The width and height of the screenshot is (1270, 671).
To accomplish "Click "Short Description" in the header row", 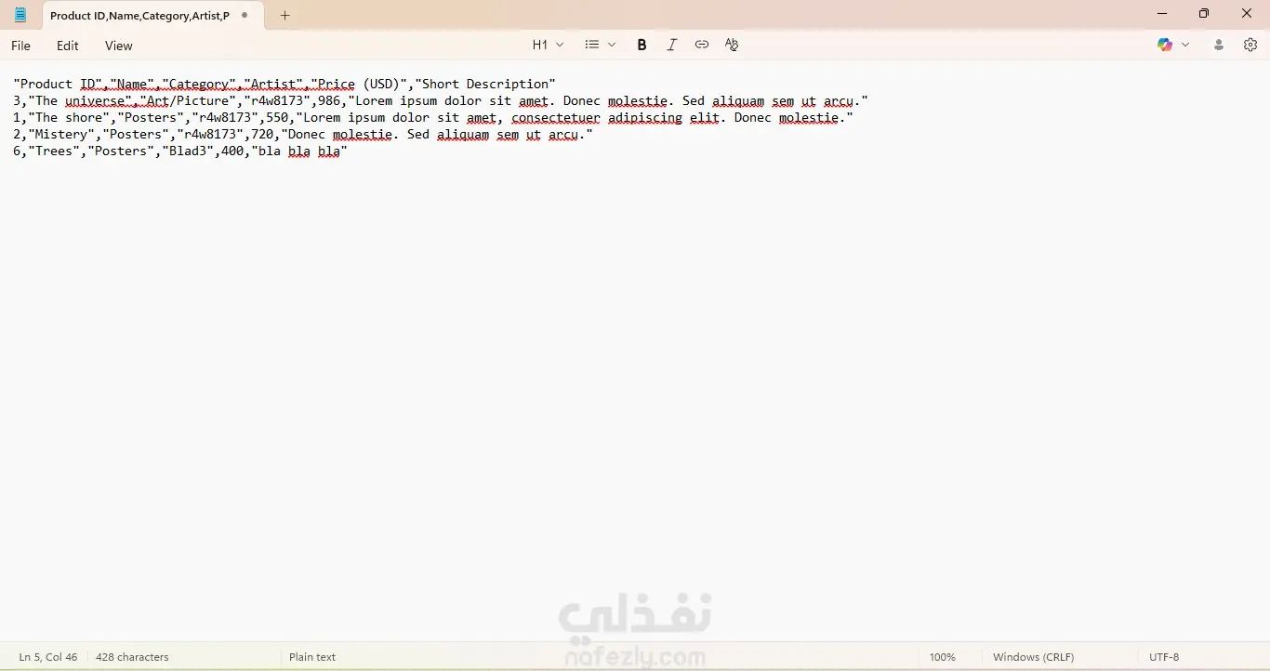I will [485, 85].
